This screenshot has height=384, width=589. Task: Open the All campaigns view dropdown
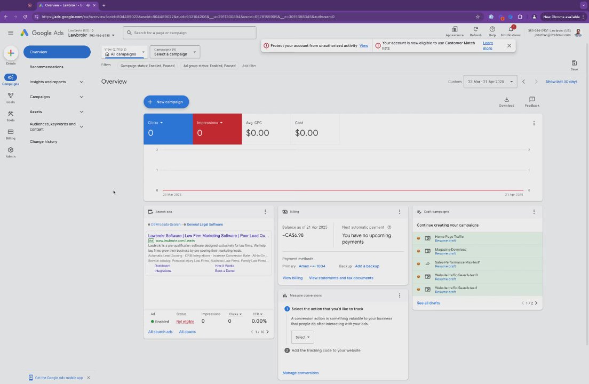click(x=124, y=52)
